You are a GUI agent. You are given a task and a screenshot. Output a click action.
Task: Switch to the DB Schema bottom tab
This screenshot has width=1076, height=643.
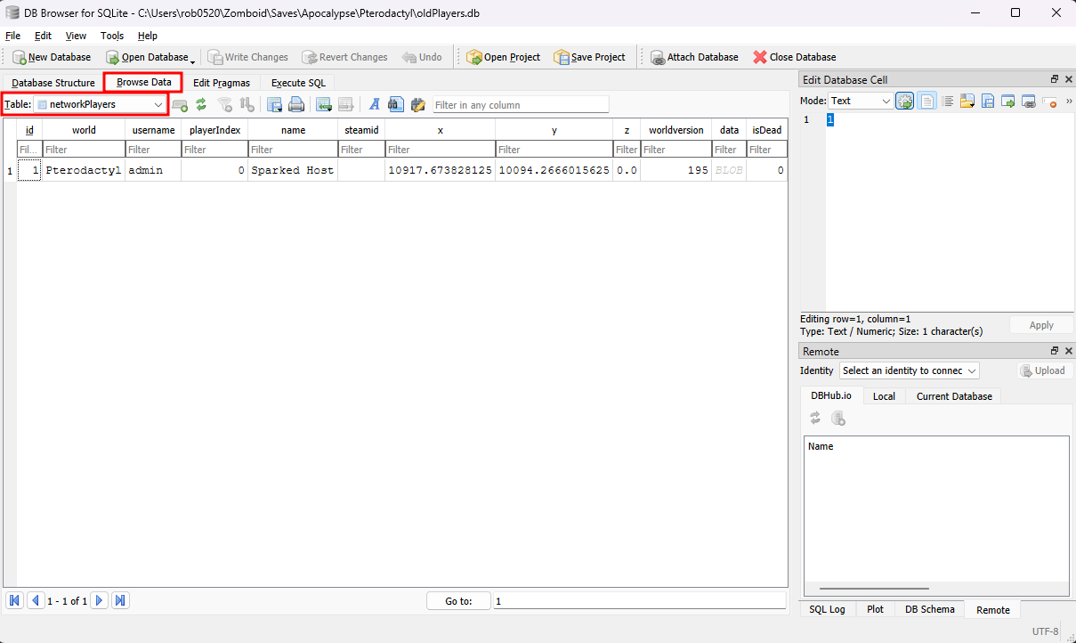pyautogui.click(x=929, y=609)
